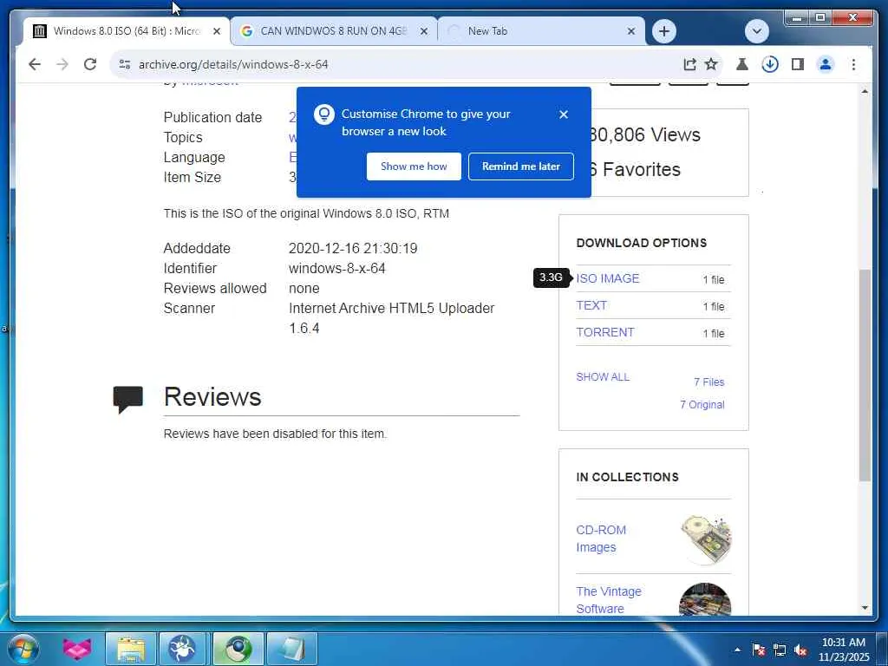
Task: Click the identifier value windows-8-x-64
Action: (x=337, y=269)
